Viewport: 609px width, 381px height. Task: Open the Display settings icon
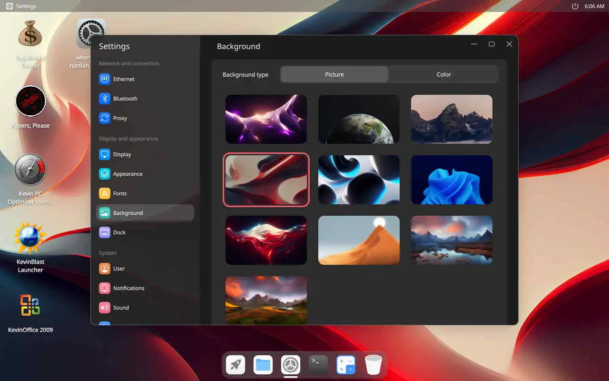[105, 154]
